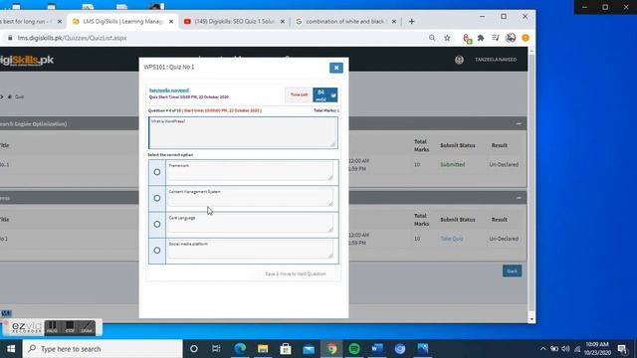Close the best for long run tab

(60, 22)
